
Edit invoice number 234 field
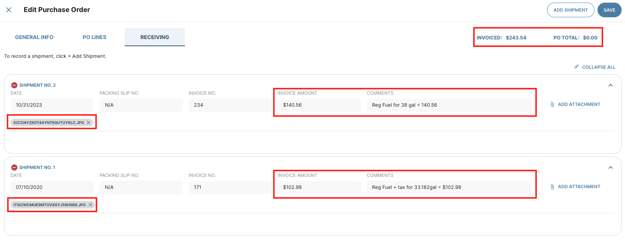click(230, 105)
